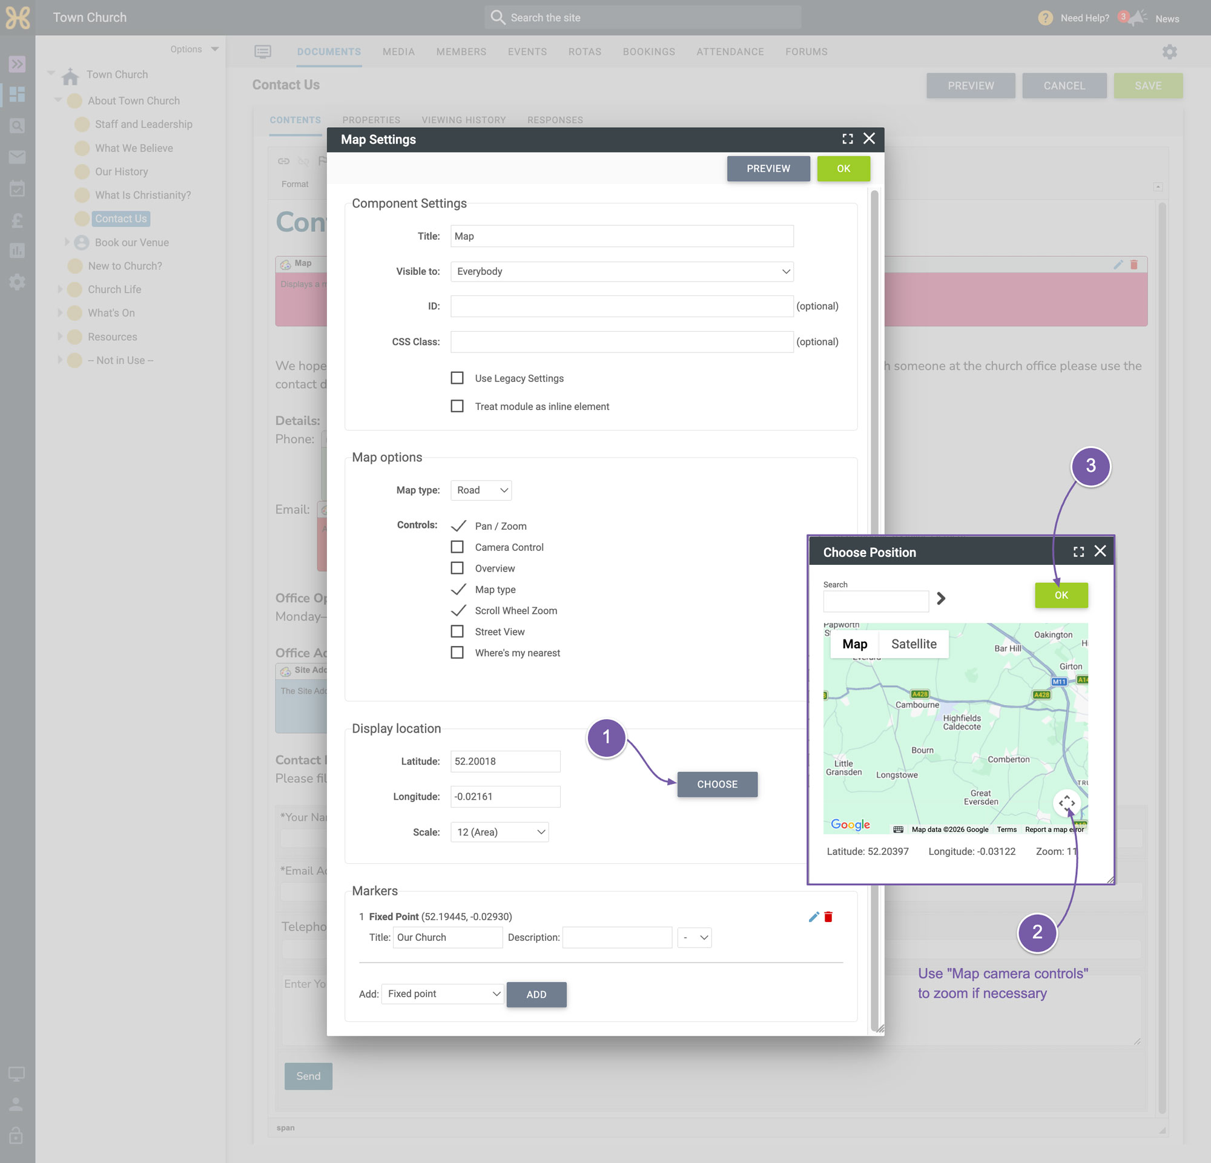The width and height of the screenshot is (1211, 1163).
Task: Open the Map type Road dropdown
Action: pos(481,490)
